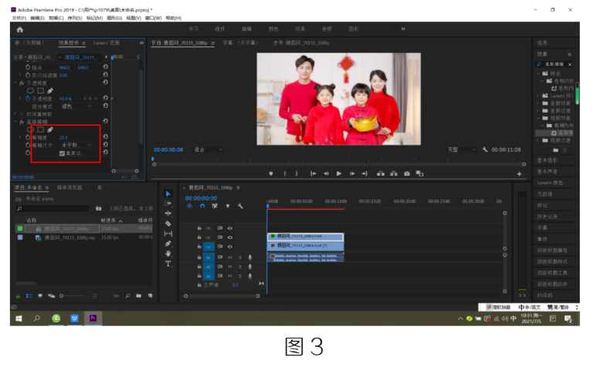Toggle snap magnet in timeline
The width and height of the screenshot is (599, 367).
click(x=202, y=206)
